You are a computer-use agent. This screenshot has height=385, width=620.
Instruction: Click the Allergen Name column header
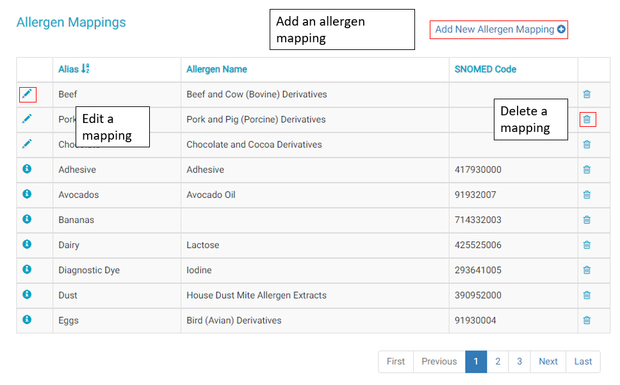point(216,69)
